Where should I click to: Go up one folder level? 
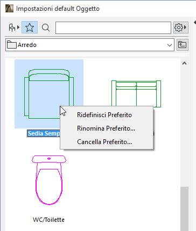183,45
